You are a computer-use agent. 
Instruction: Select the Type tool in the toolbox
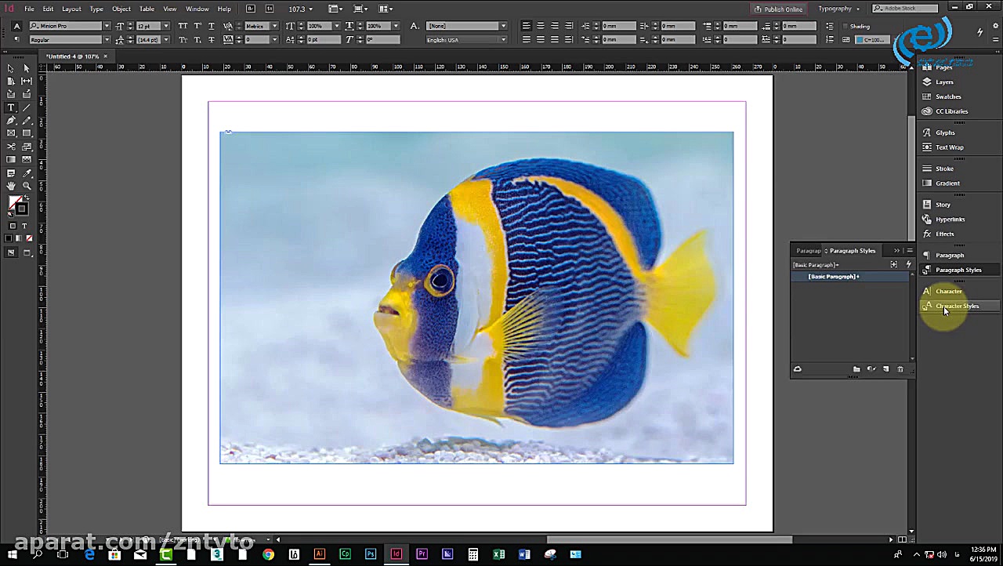(11, 107)
